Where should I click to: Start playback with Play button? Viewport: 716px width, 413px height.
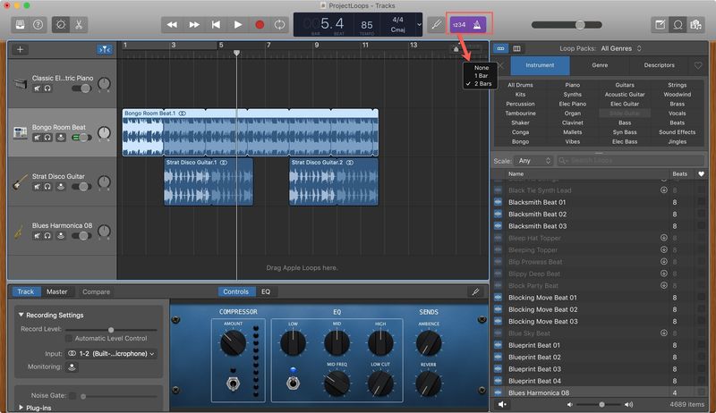(x=238, y=25)
